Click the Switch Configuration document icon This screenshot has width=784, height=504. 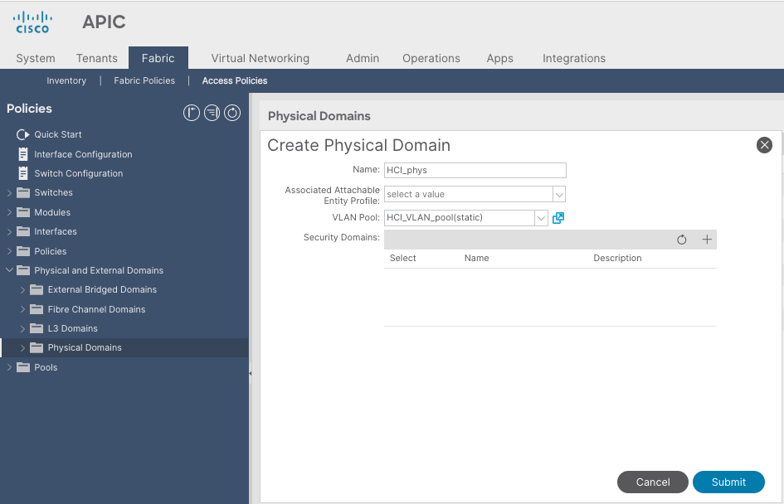click(23, 173)
